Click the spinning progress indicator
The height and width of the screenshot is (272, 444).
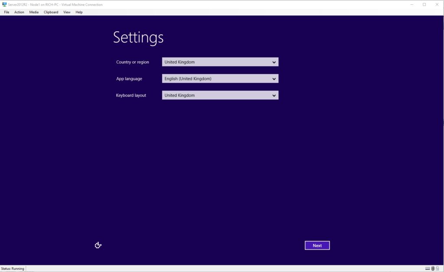click(x=98, y=245)
